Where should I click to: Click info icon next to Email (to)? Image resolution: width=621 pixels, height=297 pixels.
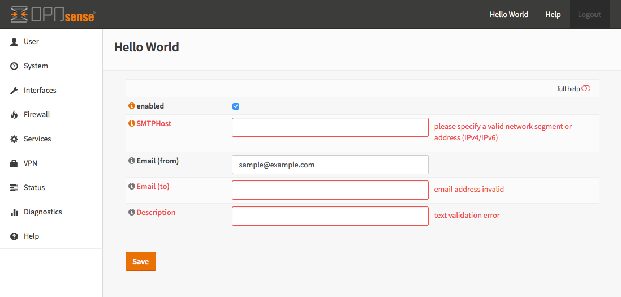click(x=132, y=186)
